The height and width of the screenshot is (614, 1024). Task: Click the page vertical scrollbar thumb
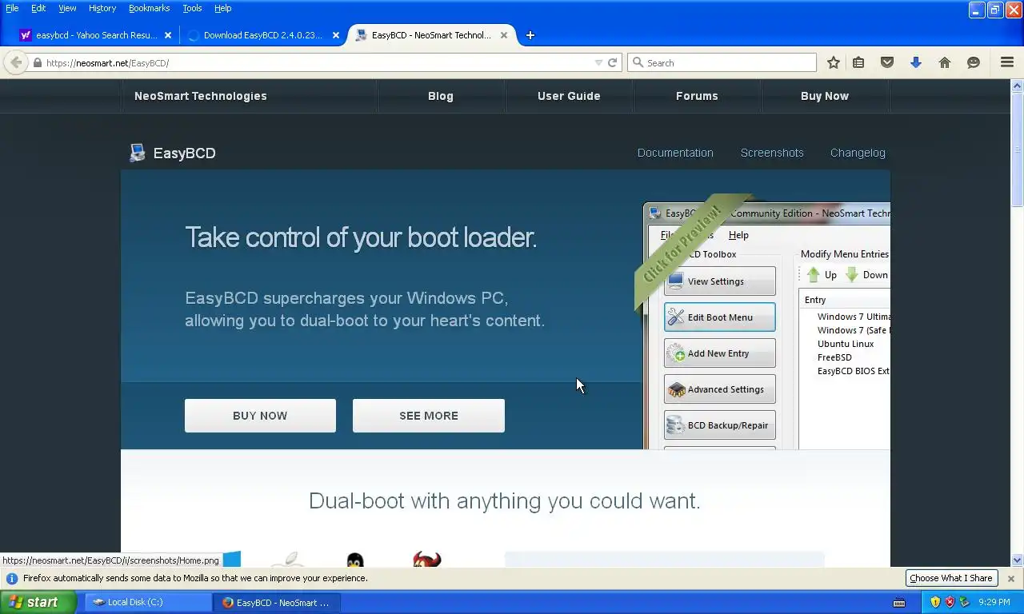[1018, 148]
